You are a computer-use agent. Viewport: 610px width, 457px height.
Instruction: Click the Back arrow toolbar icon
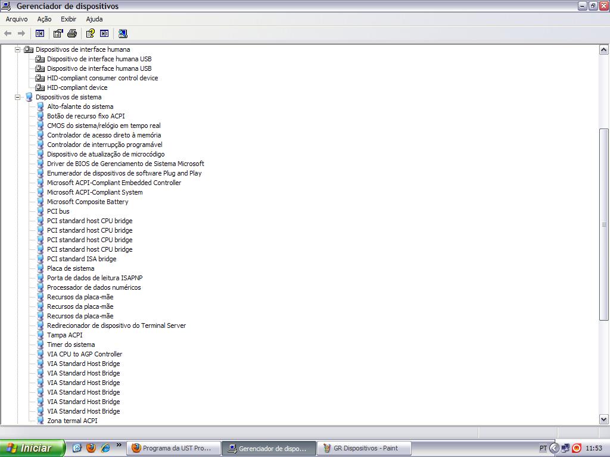(8, 33)
